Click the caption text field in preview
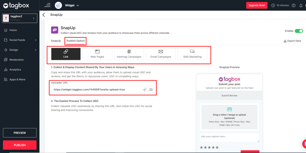 229,137
